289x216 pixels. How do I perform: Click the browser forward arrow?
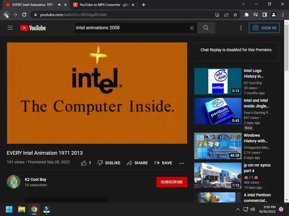15,15
